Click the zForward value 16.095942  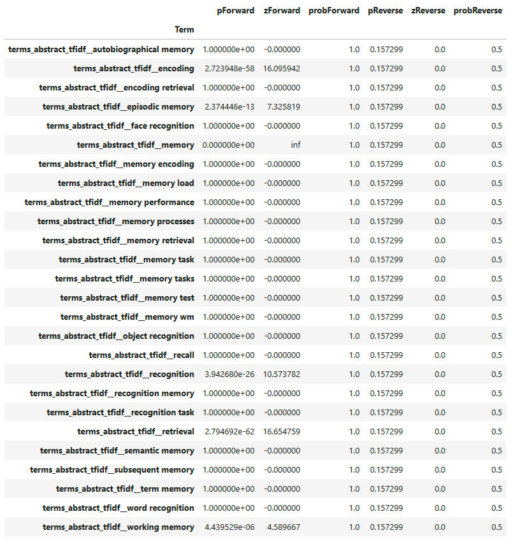282,68
